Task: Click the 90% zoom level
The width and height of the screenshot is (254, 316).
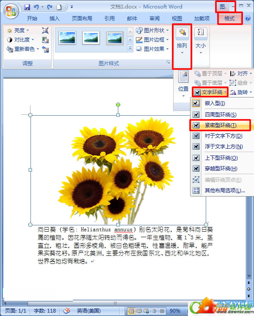Action: tap(175, 311)
